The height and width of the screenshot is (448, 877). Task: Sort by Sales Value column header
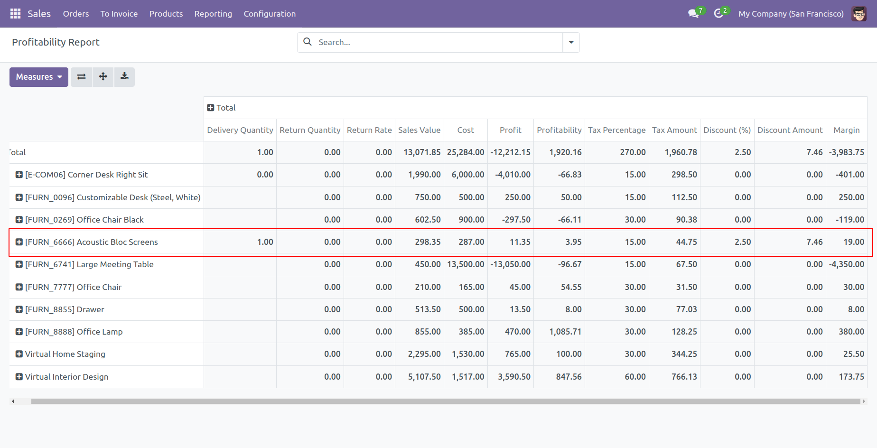(x=420, y=130)
